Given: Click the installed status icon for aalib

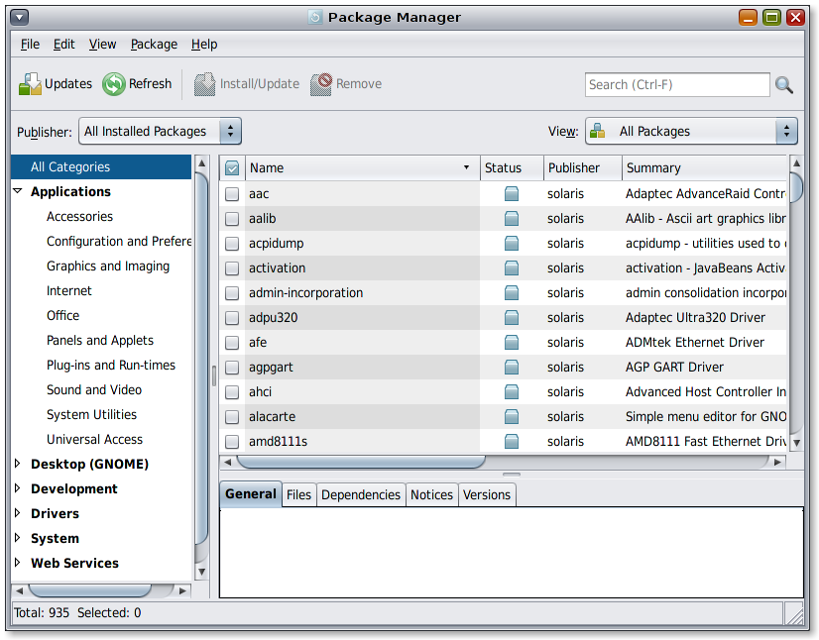Looking at the screenshot, I should (512, 219).
